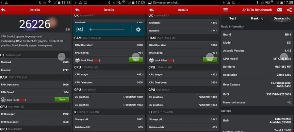Tap the Wi-Fi icon in the 17:38 status bar
294x132 pixels.
click(50, 2)
